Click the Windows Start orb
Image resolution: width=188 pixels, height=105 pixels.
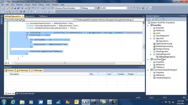pos(4,102)
